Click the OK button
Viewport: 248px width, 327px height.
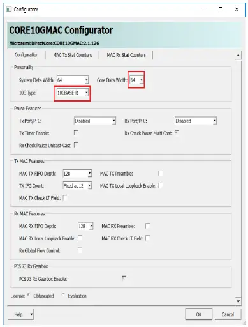pyautogui.click(x=199, y=314)
